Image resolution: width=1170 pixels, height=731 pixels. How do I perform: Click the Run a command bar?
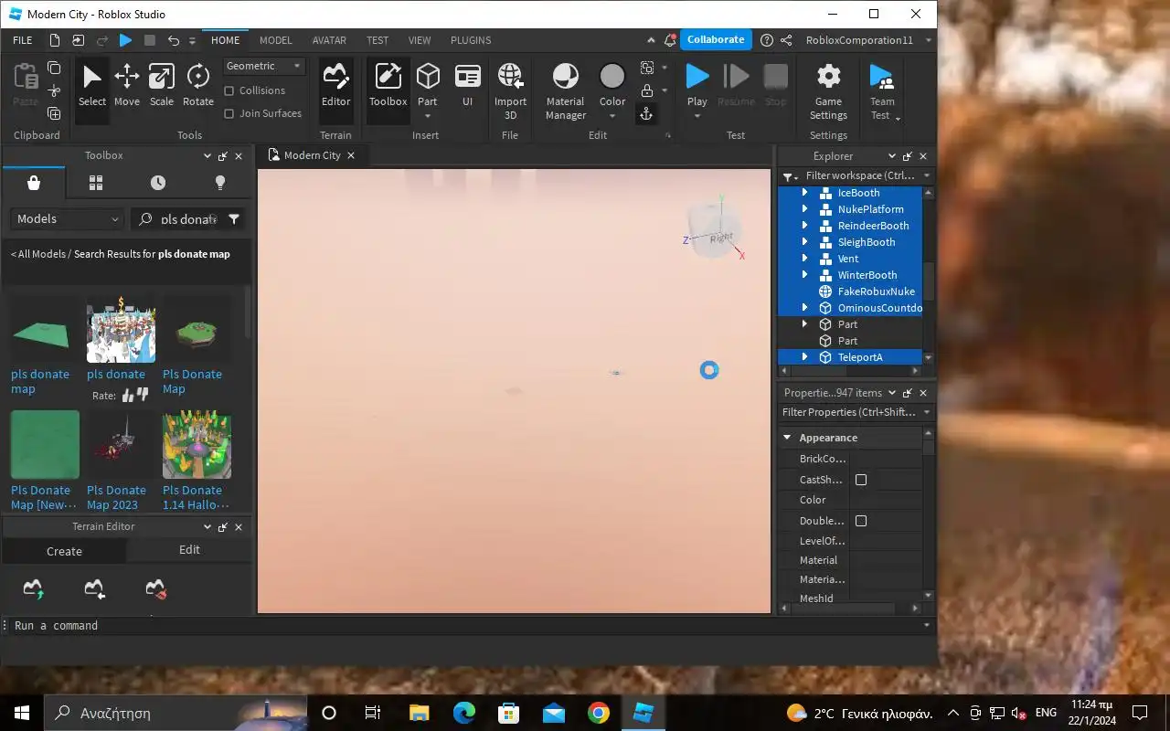(x=466, y=626)
